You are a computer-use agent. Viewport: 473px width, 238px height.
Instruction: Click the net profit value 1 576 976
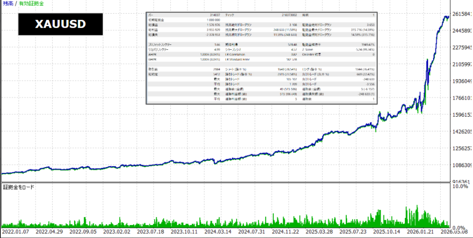pos(213,24)
